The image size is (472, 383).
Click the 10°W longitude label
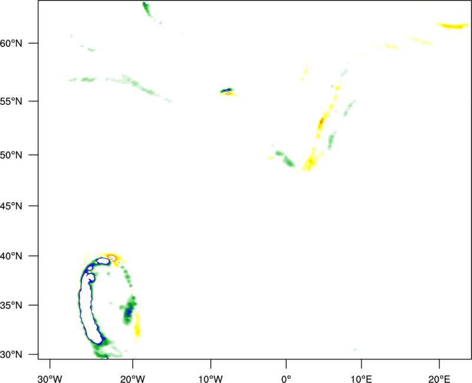tap(211, 379)
